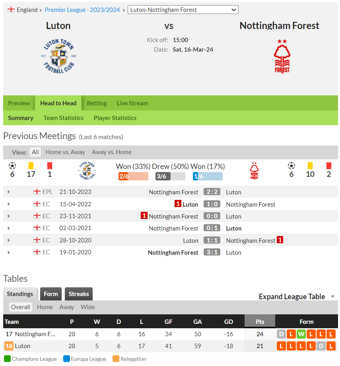The image size is (340, 366).
Task: Click small Forest logo in Previous Meetings
Action: [254, 170]
